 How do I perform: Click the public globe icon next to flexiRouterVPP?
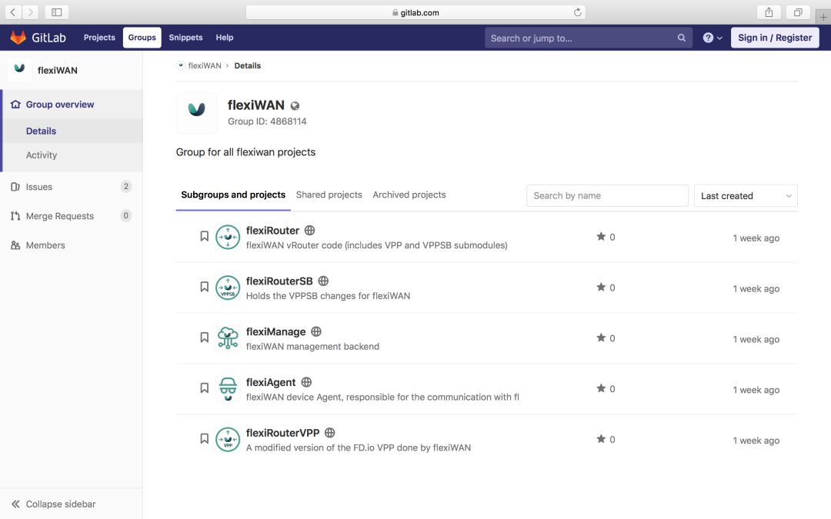[x=329, y=433]
